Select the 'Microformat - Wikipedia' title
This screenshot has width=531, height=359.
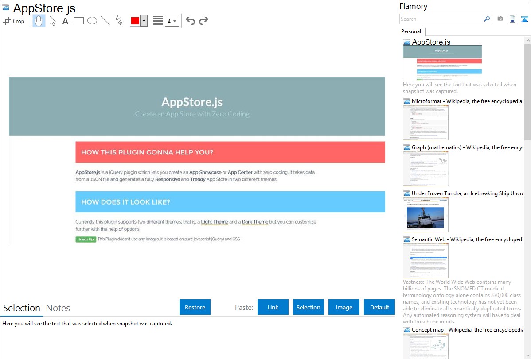point(467,101)
